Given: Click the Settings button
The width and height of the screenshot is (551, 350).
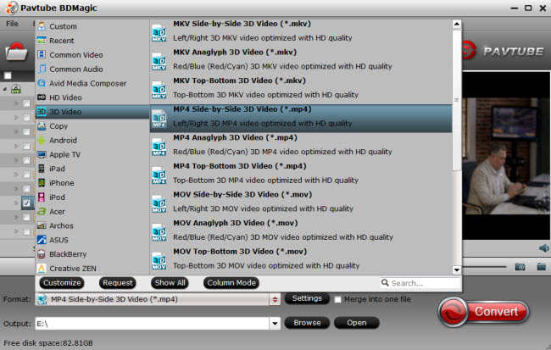Looking at the screenshot, I should point(307,298).
